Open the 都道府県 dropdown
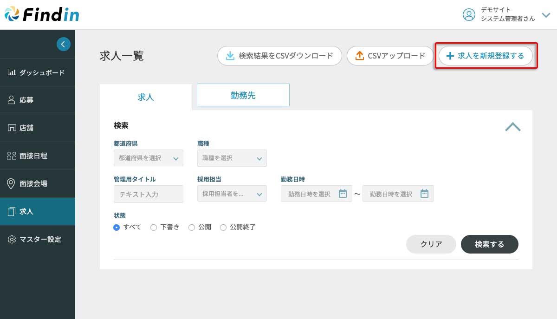557x319 pixels. (149, 158)
